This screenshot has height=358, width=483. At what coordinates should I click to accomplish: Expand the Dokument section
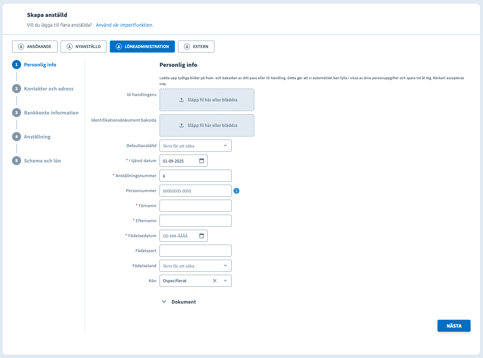(179, 302)
